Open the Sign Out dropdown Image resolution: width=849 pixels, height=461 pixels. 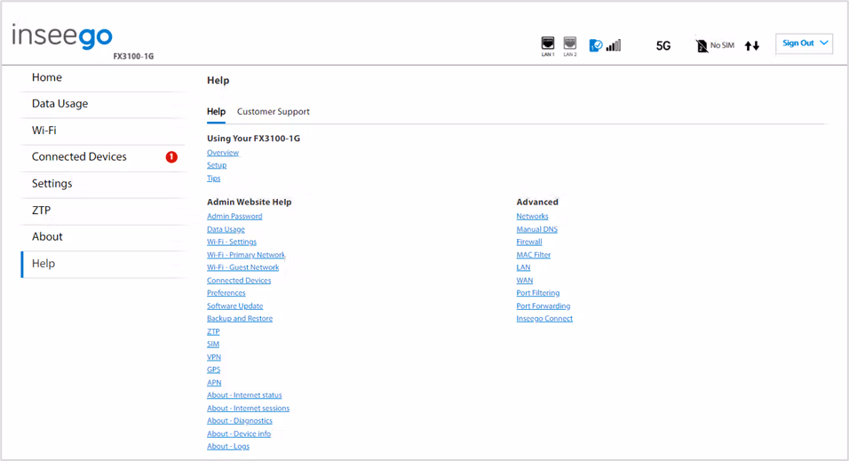pyautogui.click(x=804, y=44)
